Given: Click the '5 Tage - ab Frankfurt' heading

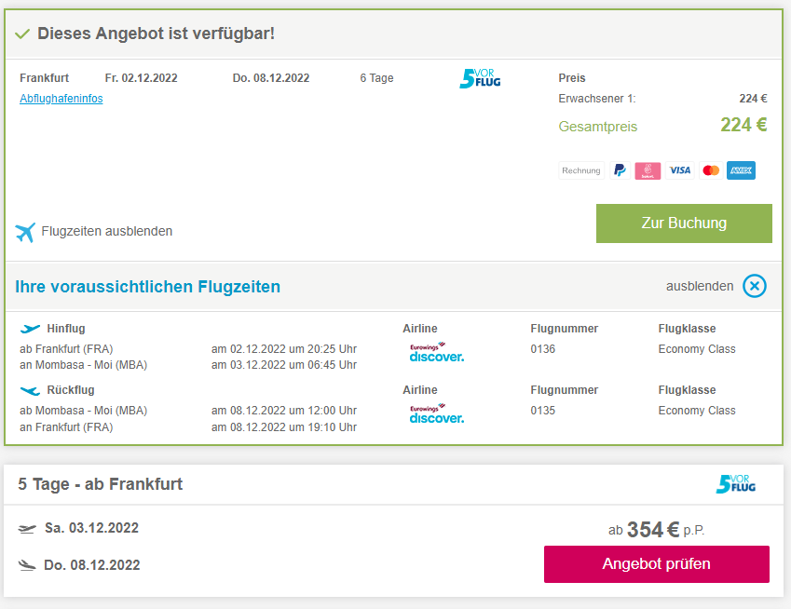Looking at the screenshot, I should 101,484.
